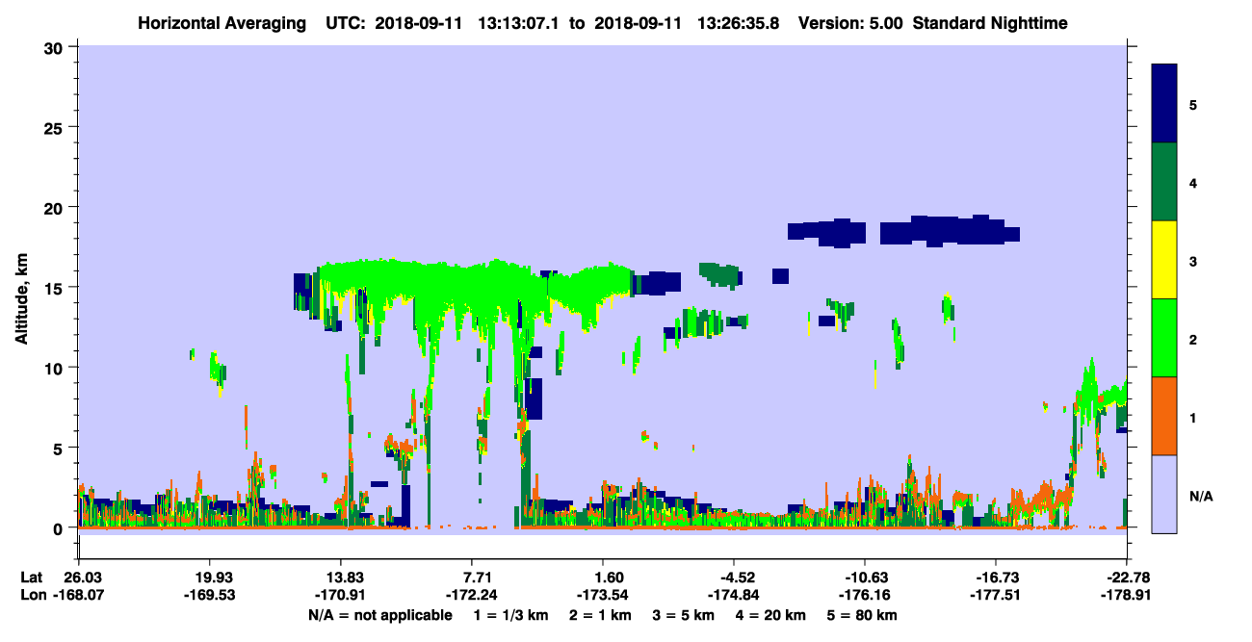Click the longitude value -174.84

[x=734, y=595]
